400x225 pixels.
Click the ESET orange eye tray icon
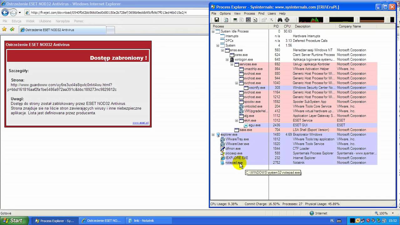click(358, 221)
